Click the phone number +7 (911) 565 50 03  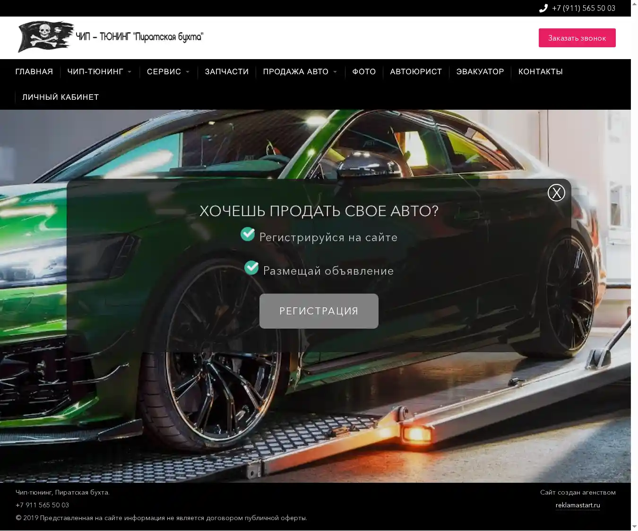click(583, 8)
